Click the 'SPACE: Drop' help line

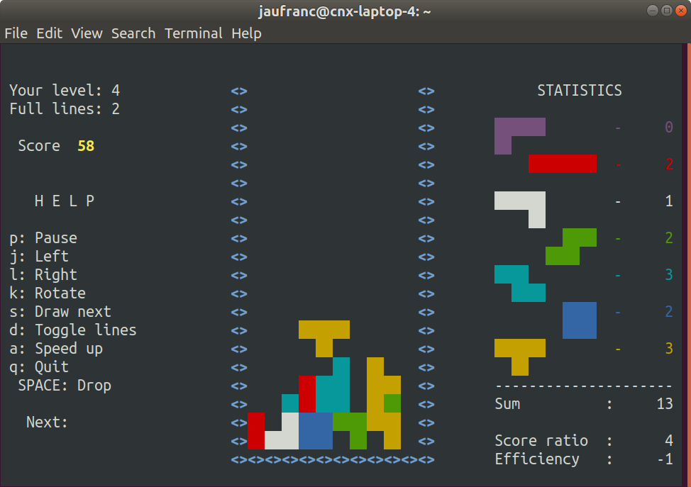pos(65,386)
